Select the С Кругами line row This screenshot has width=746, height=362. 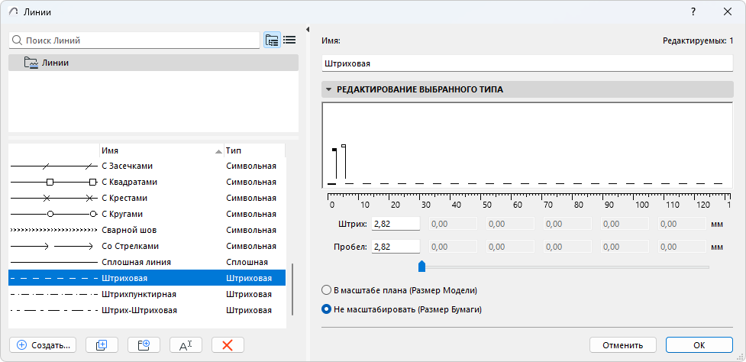coord(147,214)
